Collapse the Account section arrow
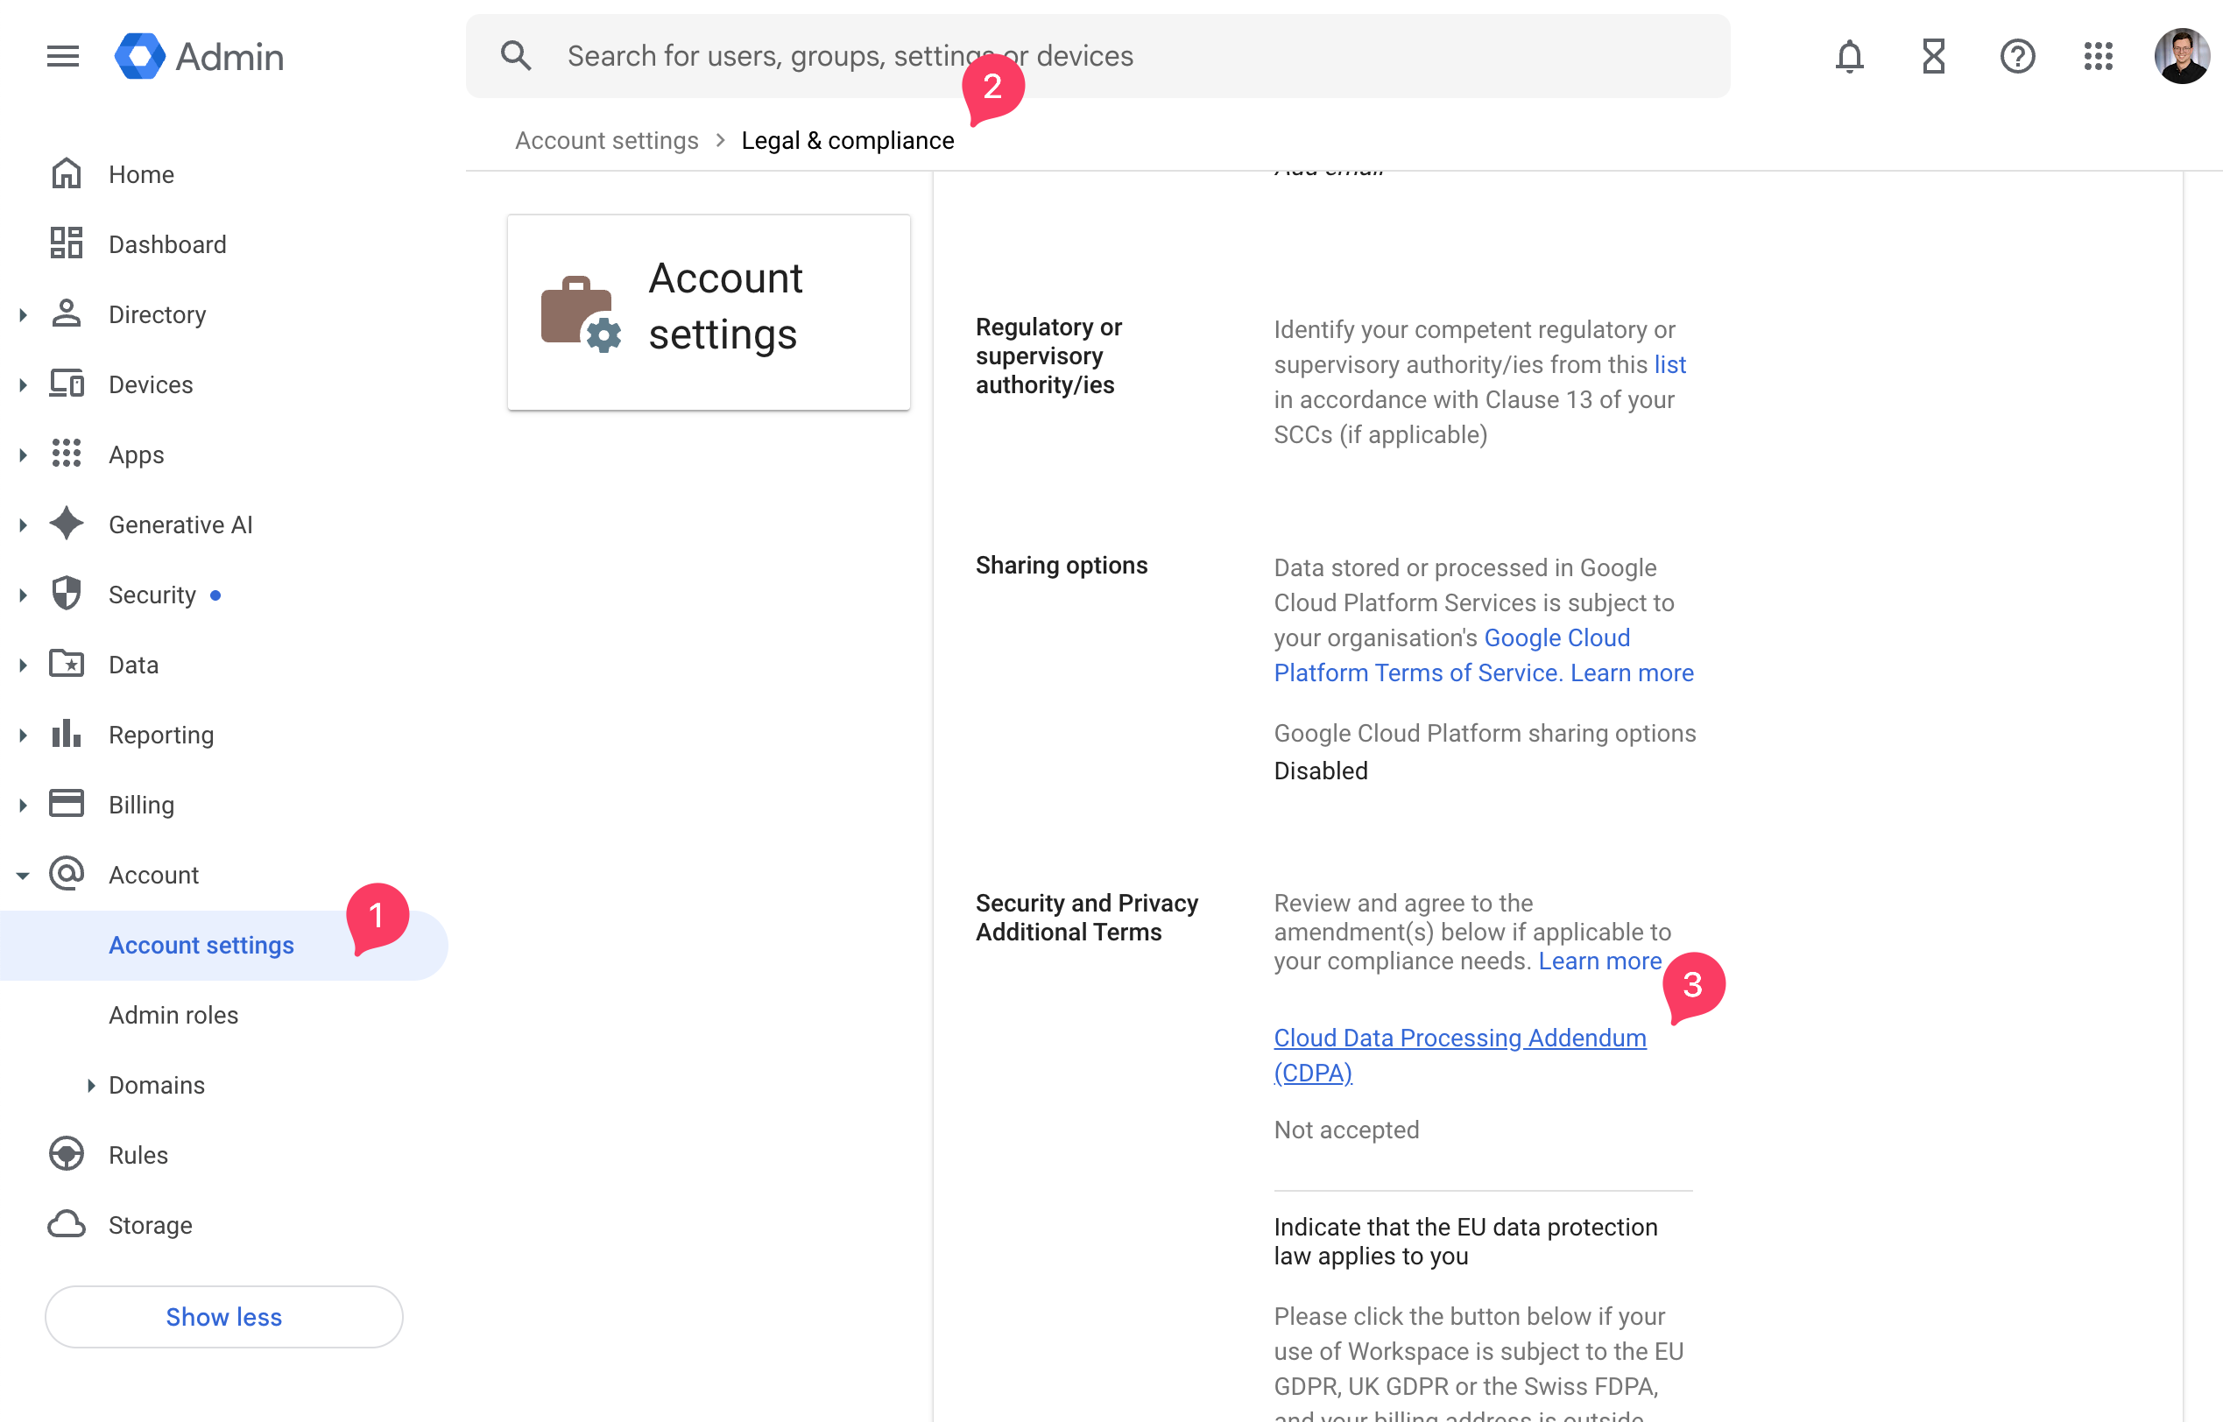 (23, 876)
